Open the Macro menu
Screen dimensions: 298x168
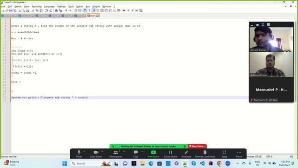click(x=80, y=7)
